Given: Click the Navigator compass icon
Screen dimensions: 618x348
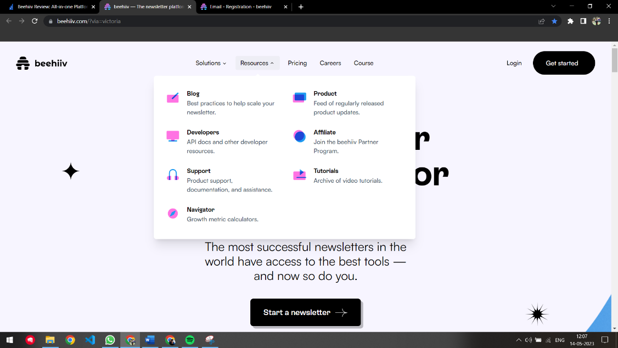Looking at the screenshot, I should click(173, 214).
